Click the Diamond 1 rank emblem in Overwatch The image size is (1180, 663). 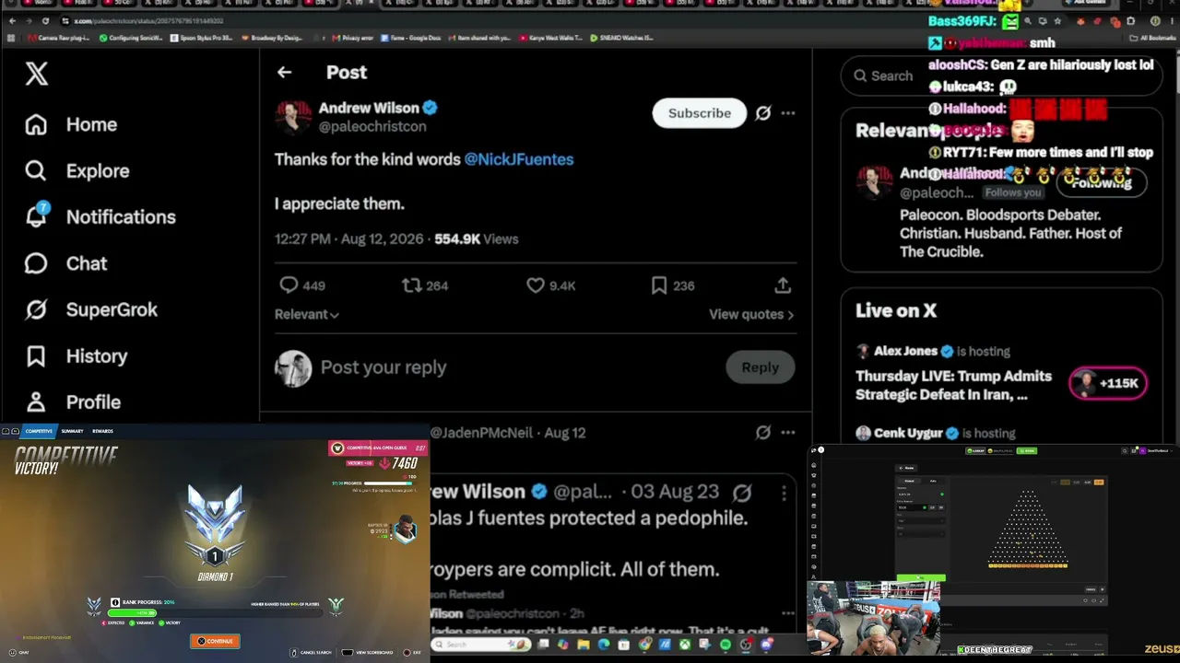tap(215, 526)
